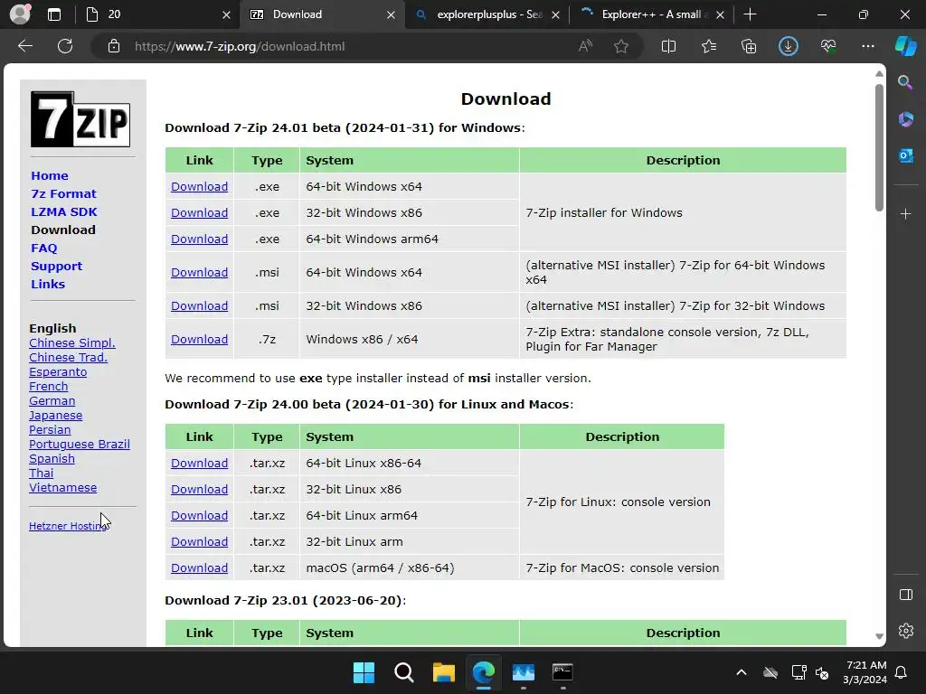Download tar.xz for 32-bit Linux arm
This screenshot has width=926, height=694.
199,542
